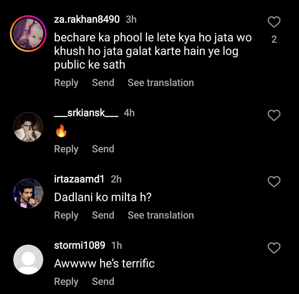See translation of za.rakhan8490's comment
The height and width of the screenshot is (294, 299).
161,83
